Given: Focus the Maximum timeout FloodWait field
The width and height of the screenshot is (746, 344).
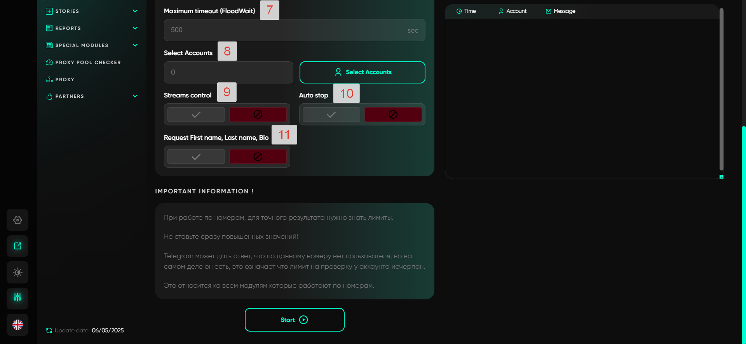Looking at the screenshot, I should click(x=288, y=30).
